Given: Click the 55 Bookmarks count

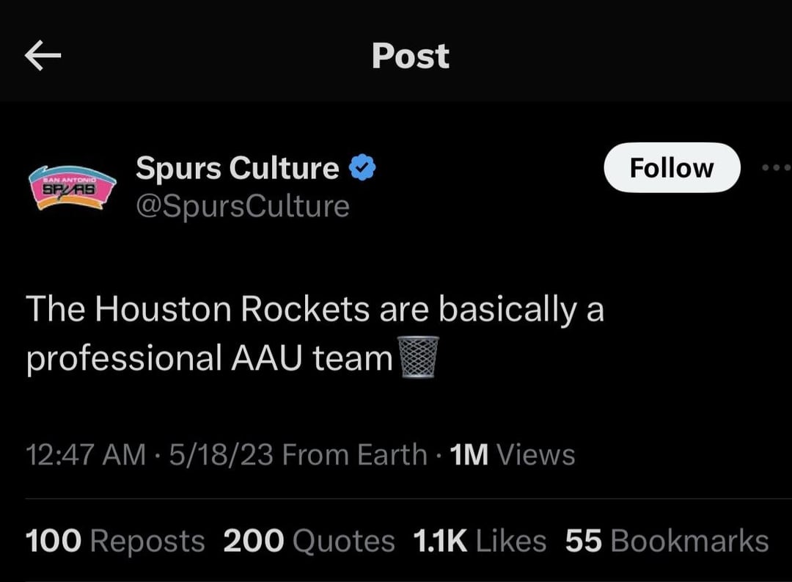Looking at the screenshot, I should [667, 542].
